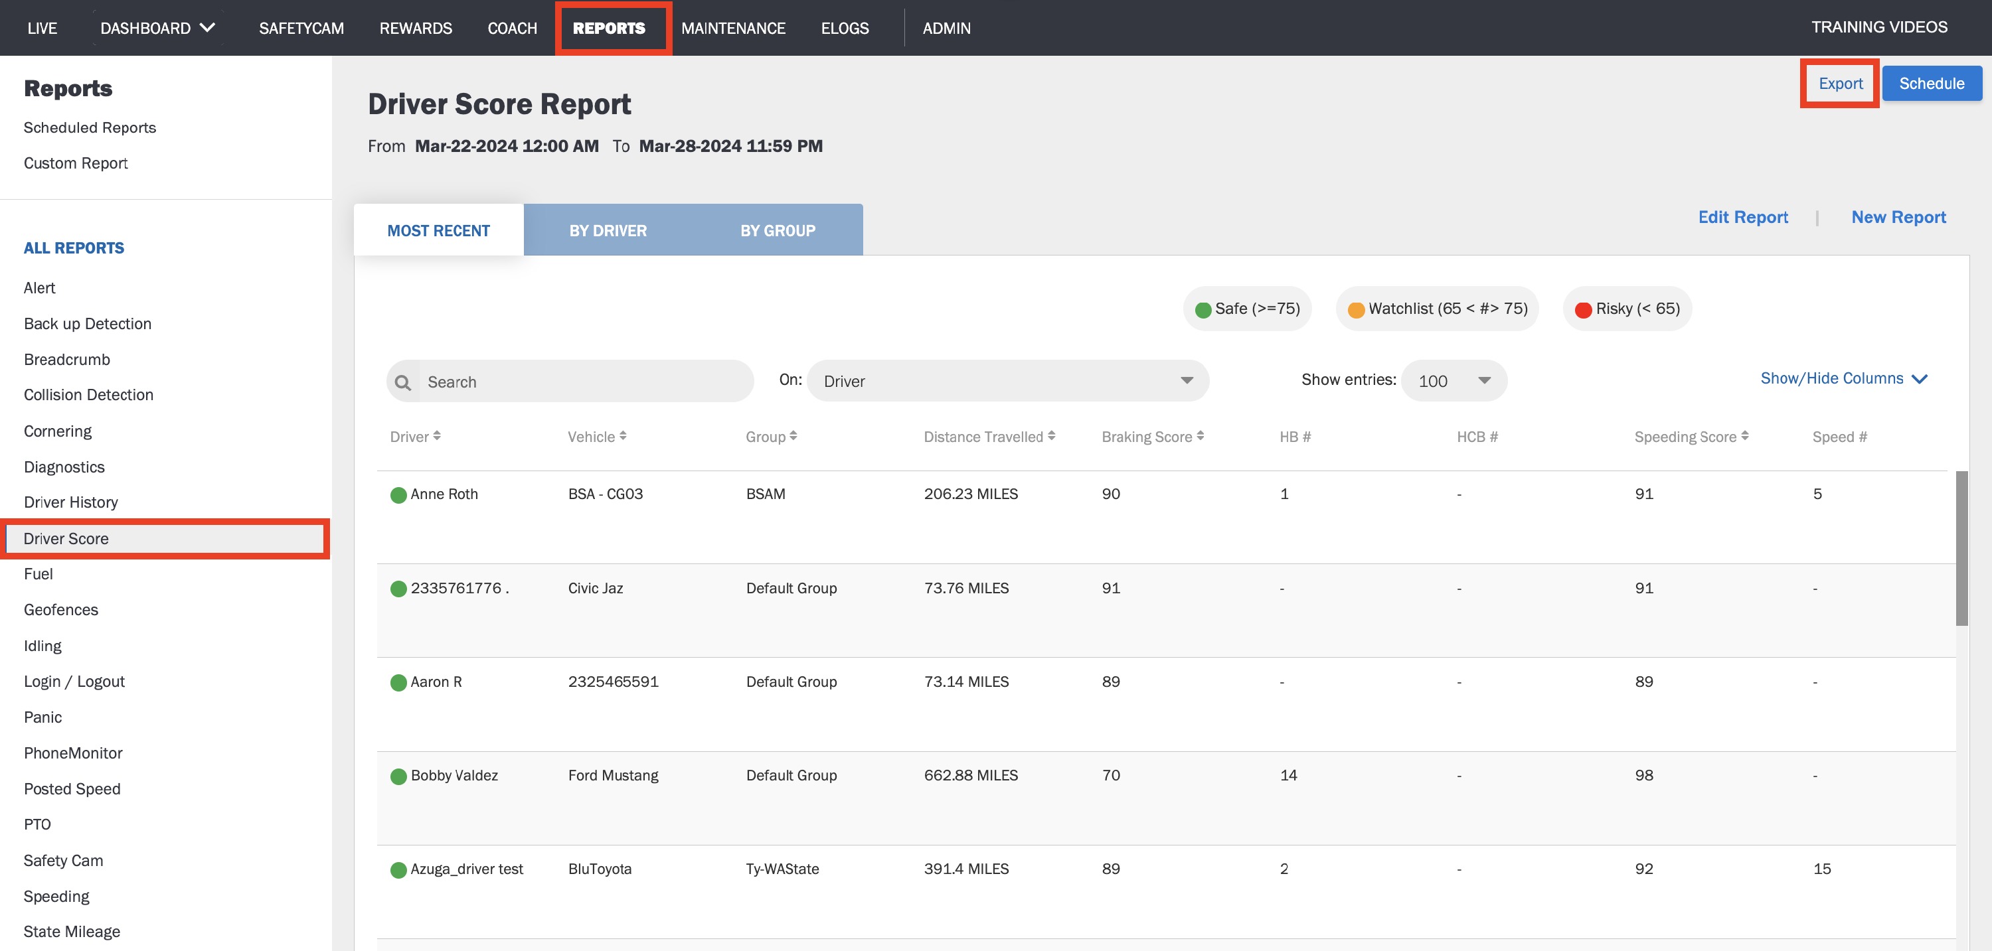Change Show entries count dropdown
Image resolution: width=1992 pixels, height=951 pixels.
1453,380
